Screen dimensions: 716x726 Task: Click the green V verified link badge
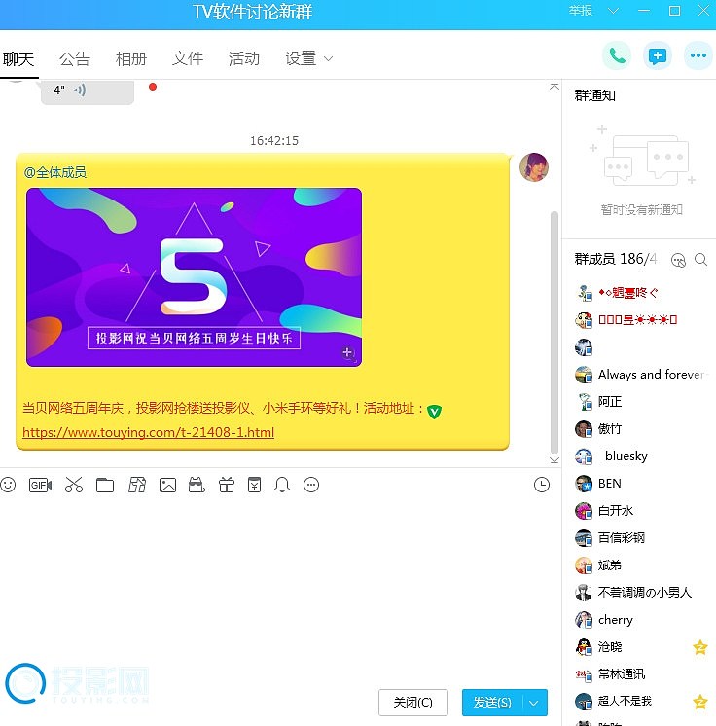tap(434, 411)
